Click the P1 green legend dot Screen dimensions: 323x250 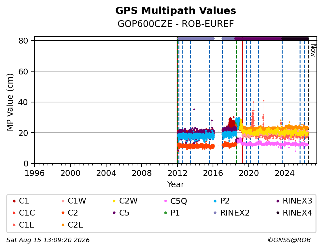[x=165, y=213]
